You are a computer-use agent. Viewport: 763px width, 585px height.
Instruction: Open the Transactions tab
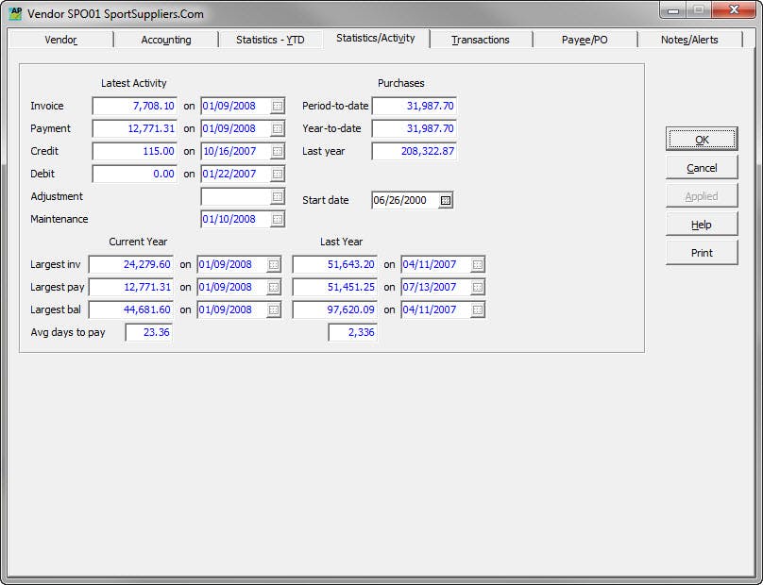pyautogui.click(x=481, y=40)
